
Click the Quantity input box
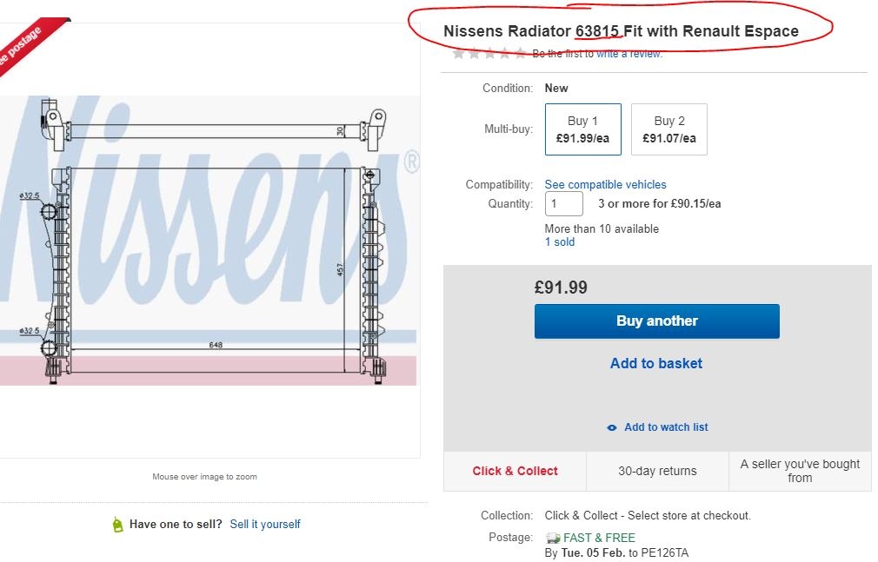[563, 204]
